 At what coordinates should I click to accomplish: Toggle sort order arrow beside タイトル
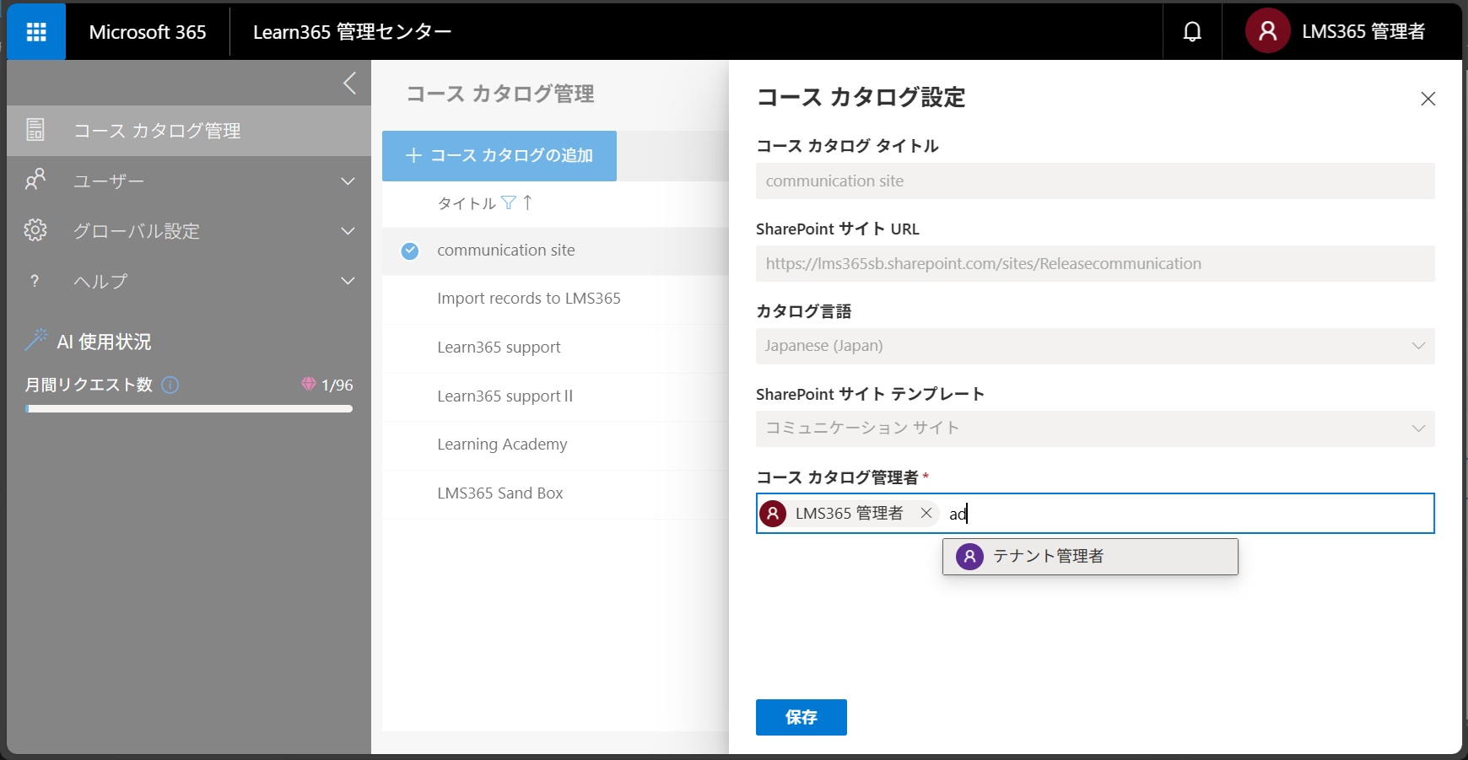click(528, 202)
